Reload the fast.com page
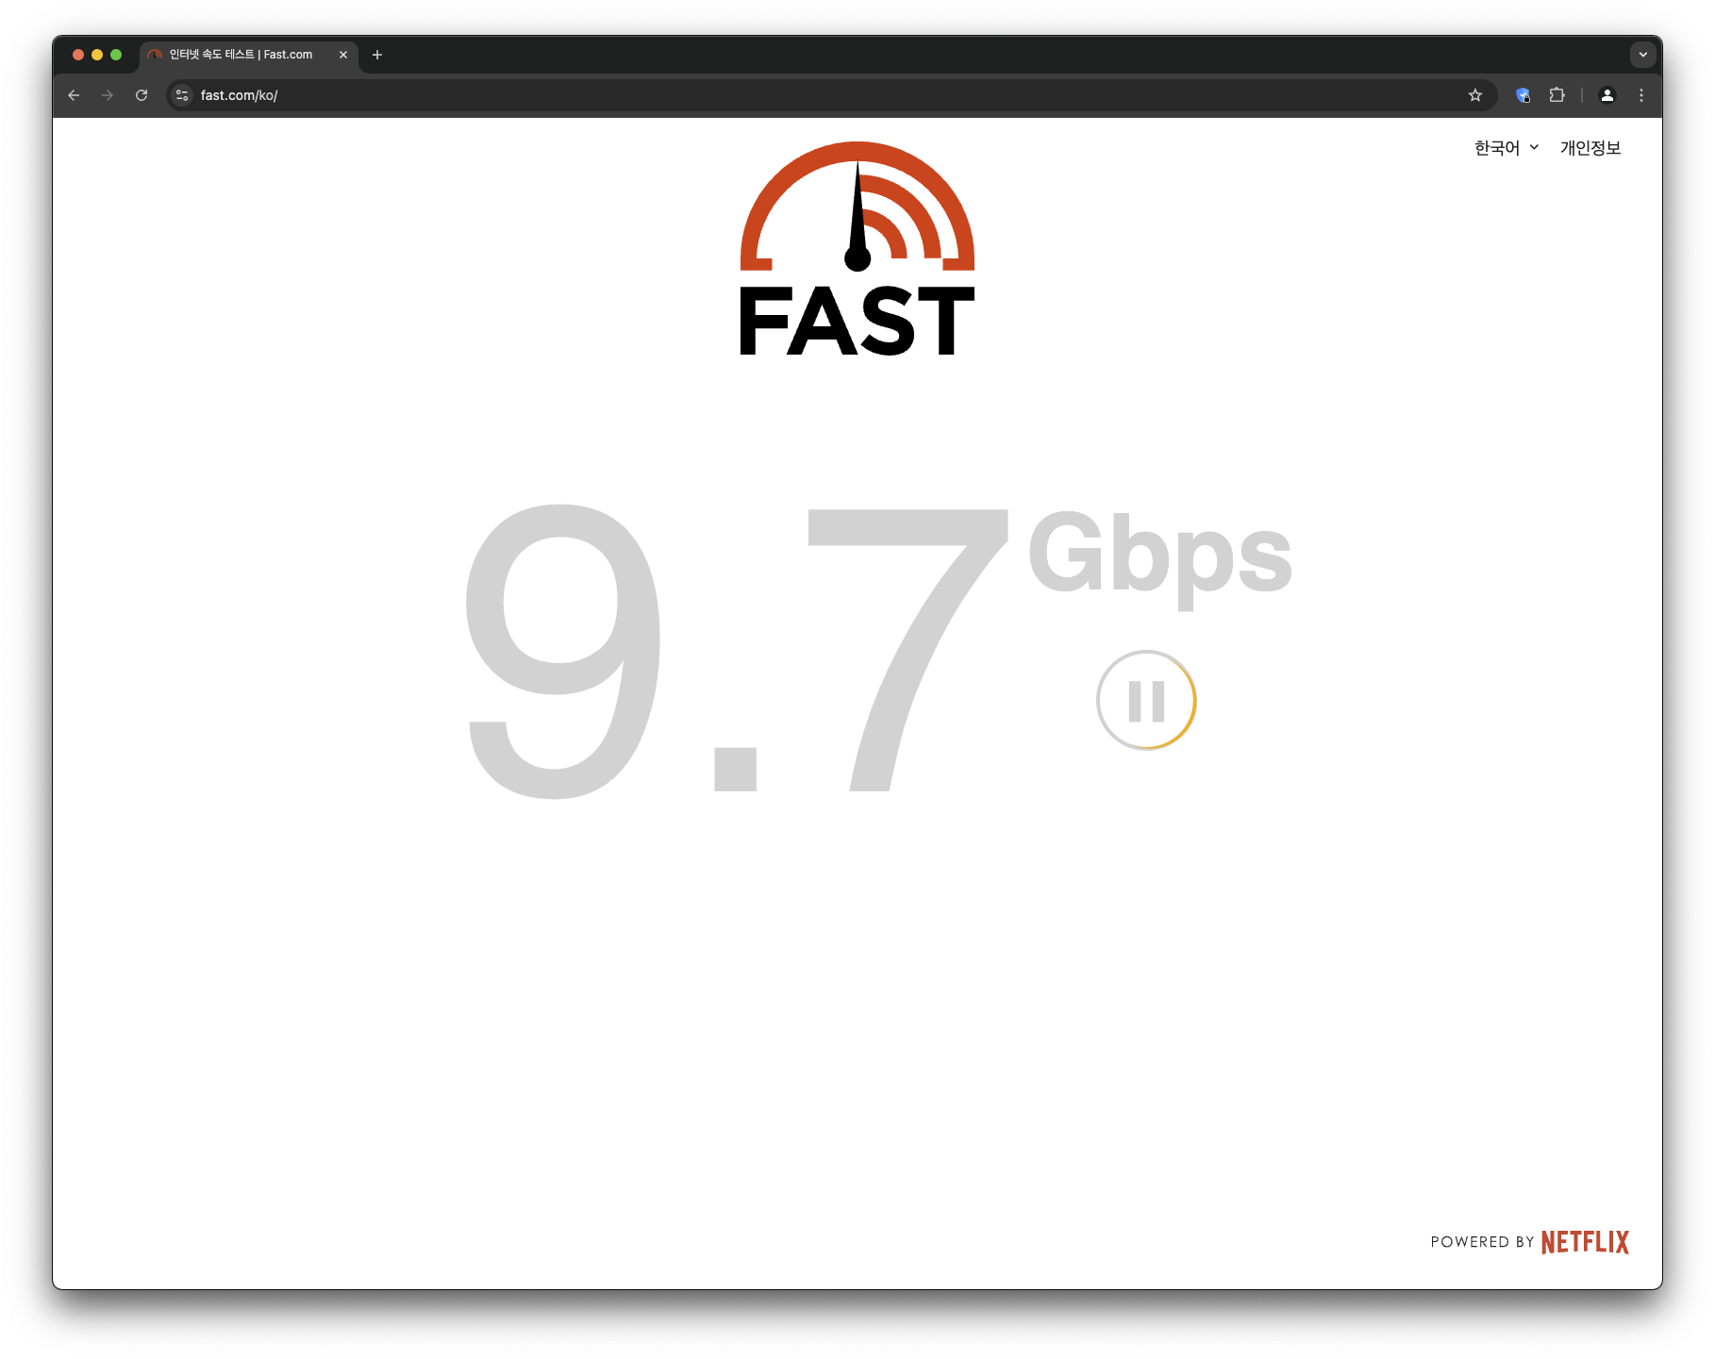Viewport: 1715px width, 1359px height. (x=142, y=95)
